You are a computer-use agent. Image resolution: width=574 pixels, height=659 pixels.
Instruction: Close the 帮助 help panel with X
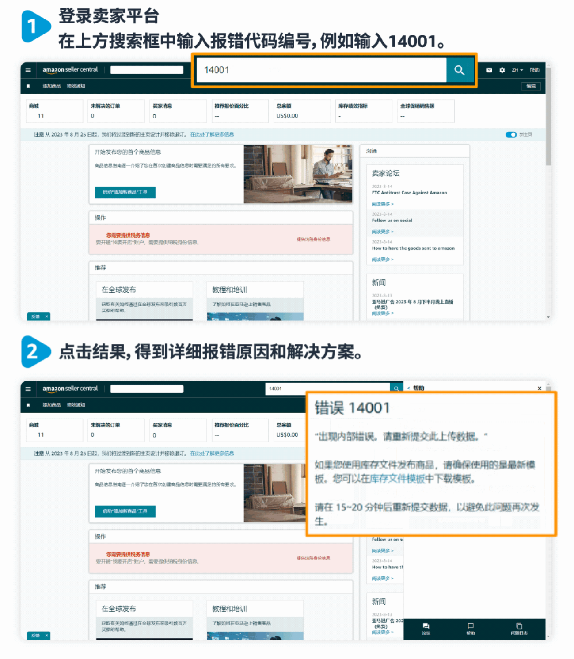[539, 389]
